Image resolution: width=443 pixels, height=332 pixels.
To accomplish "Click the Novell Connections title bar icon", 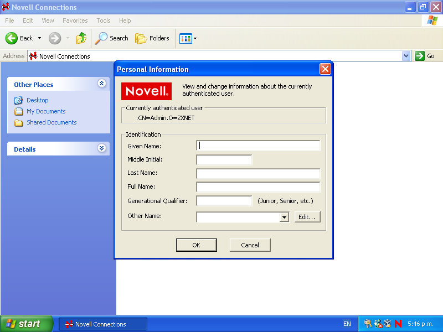I will [6, 7].
